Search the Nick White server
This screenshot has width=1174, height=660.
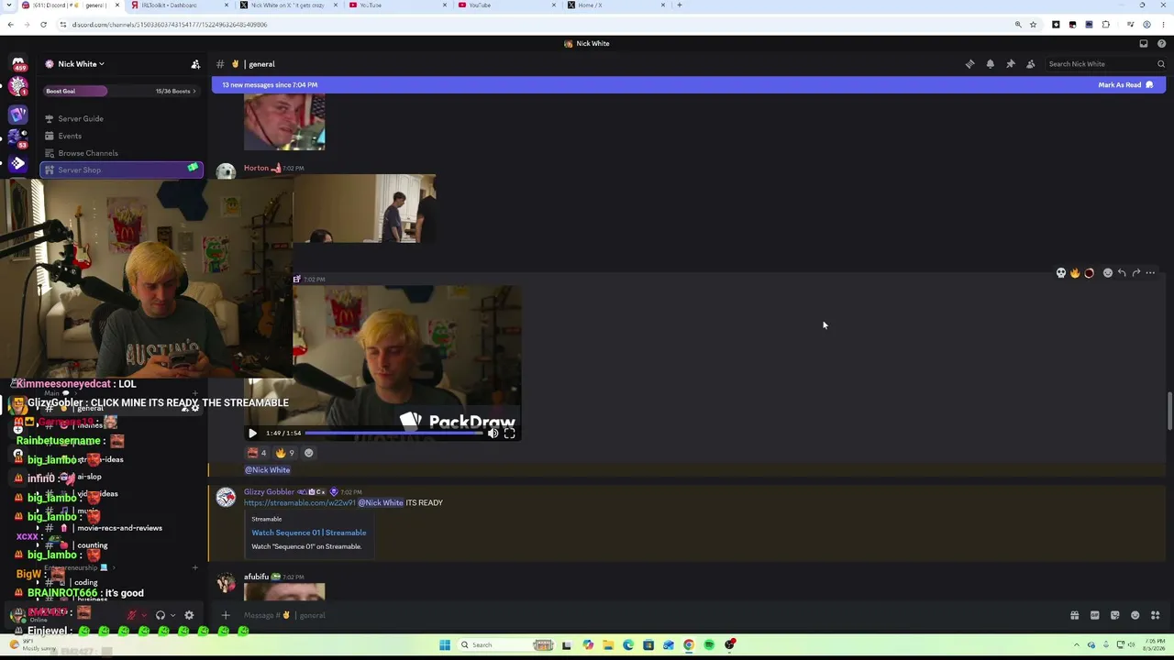[x=1106, y=64]
